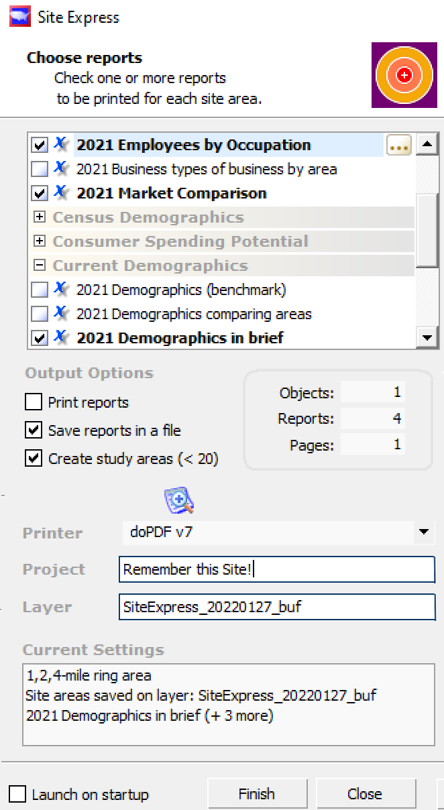This screenshot has width=444, height=810.
Task: Click X icon next to 2021 Market Comparison
Action: click(61, 193)
